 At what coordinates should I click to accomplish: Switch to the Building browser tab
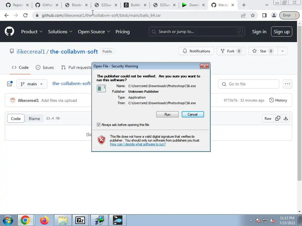[x=135, y=5]
